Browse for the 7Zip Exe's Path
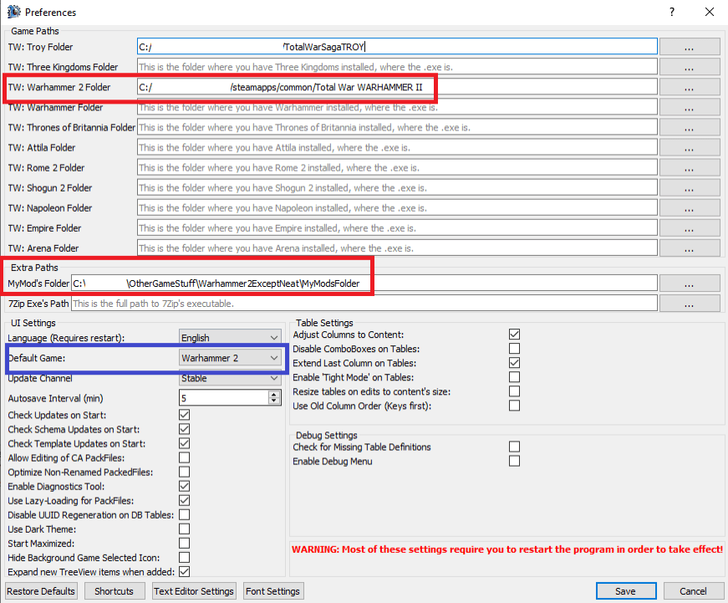 689,303
